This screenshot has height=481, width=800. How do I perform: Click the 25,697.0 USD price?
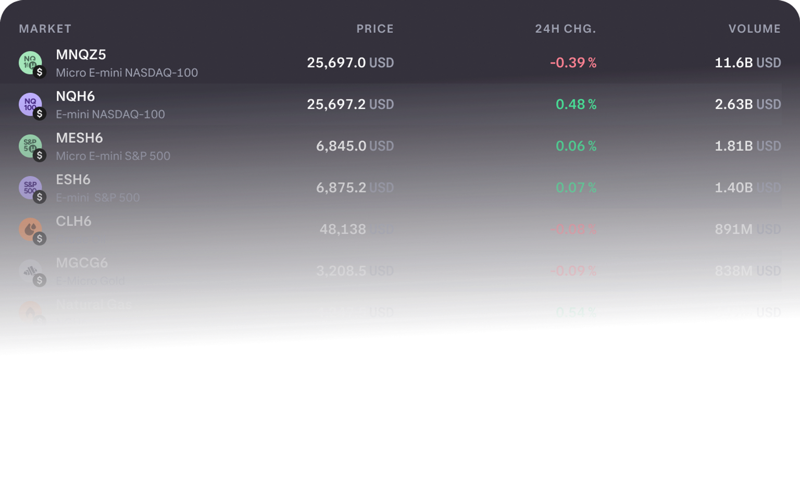pos(351,63)
